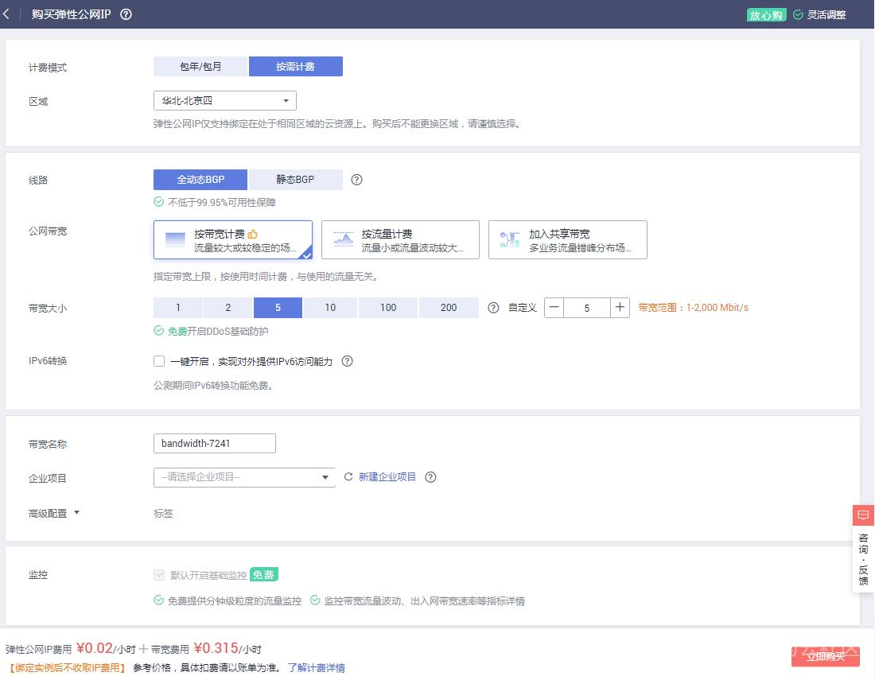Open the 区域 region dropdown
The image size is (875, 680).
tap(225, 101)
